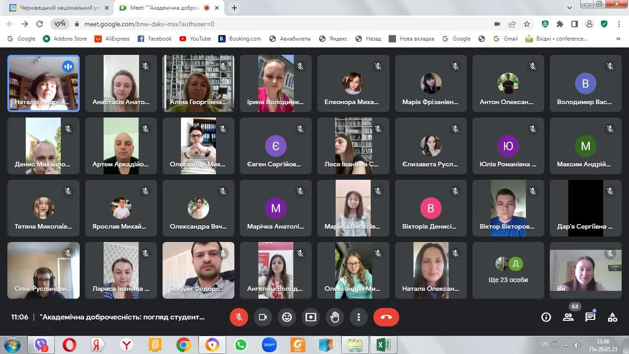Viewport: 629px width, 354px height.
Task: Open the Activities panel icon
Action: pyautogui.click(x=612, y=317)
